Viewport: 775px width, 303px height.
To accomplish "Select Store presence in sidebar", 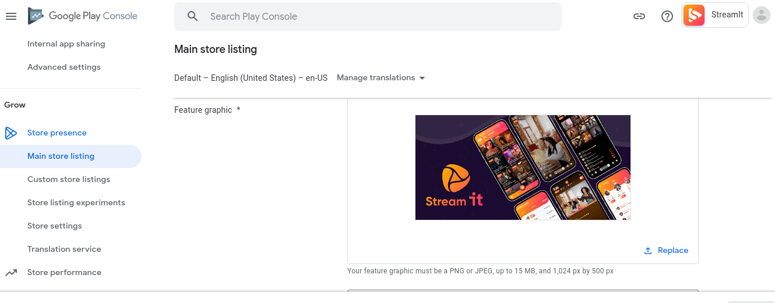I will point(57,133).
